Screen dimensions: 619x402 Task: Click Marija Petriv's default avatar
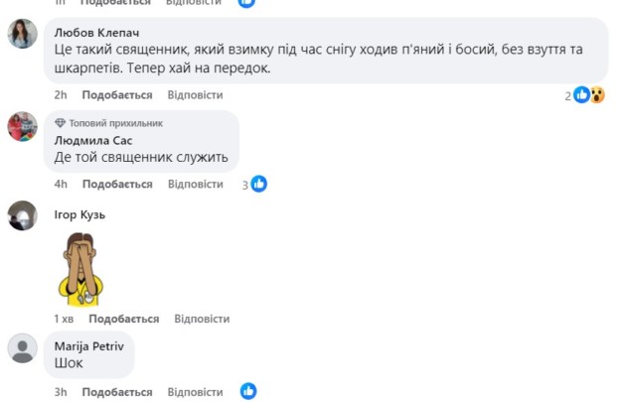[22, 348]
